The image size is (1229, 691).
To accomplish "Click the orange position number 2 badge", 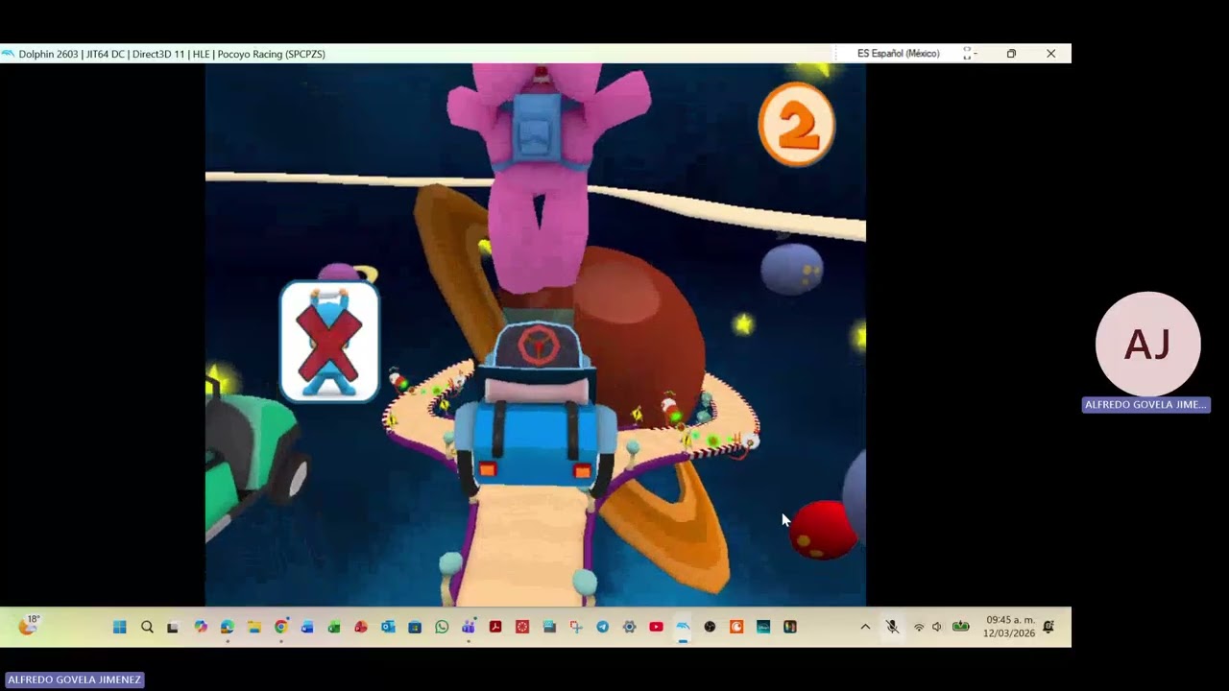I will pos(796,124).
